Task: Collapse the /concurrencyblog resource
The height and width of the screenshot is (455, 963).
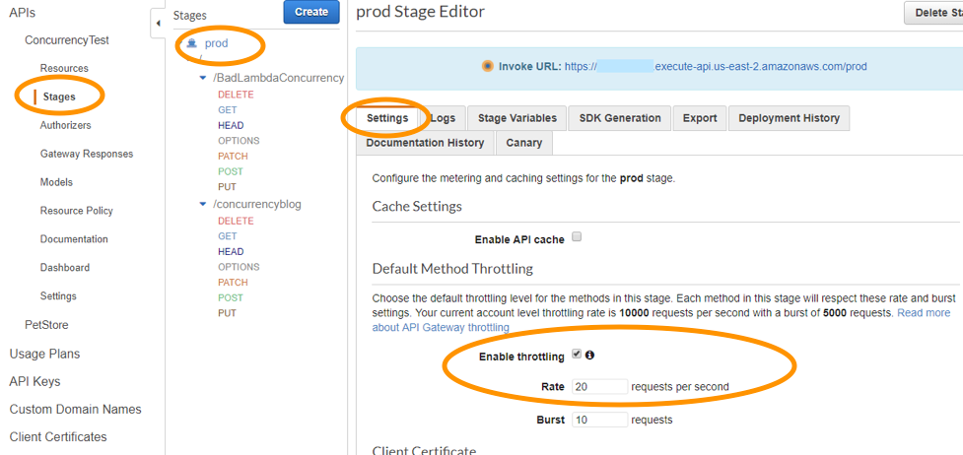Action: [203, 204]
